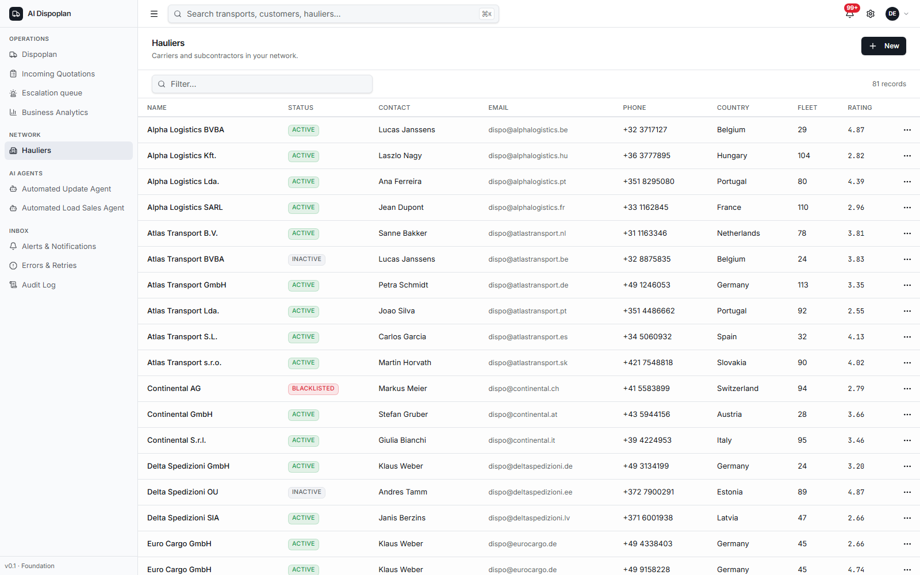Click the global search transports field
920x575 pixels.
[x=333, y=14]
